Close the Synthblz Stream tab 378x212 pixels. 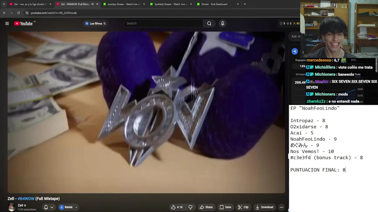pyautogui.click(x=191, y=4)
